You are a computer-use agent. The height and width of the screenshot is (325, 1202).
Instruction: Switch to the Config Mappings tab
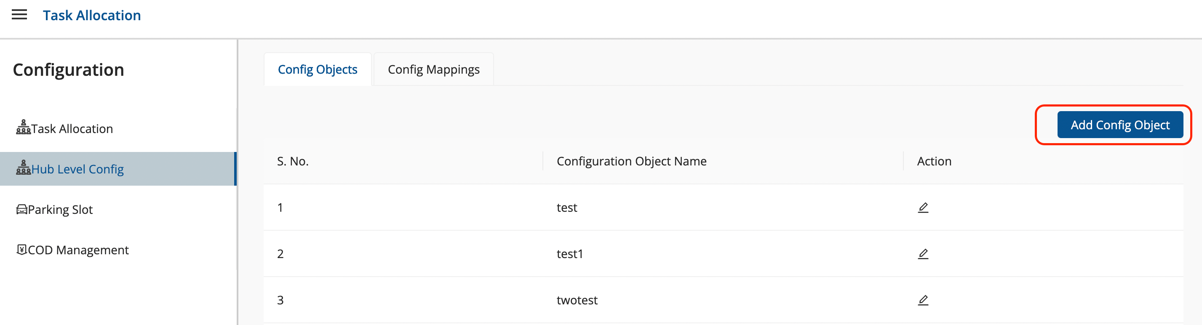pyautogui.click(x=433, y=69)
